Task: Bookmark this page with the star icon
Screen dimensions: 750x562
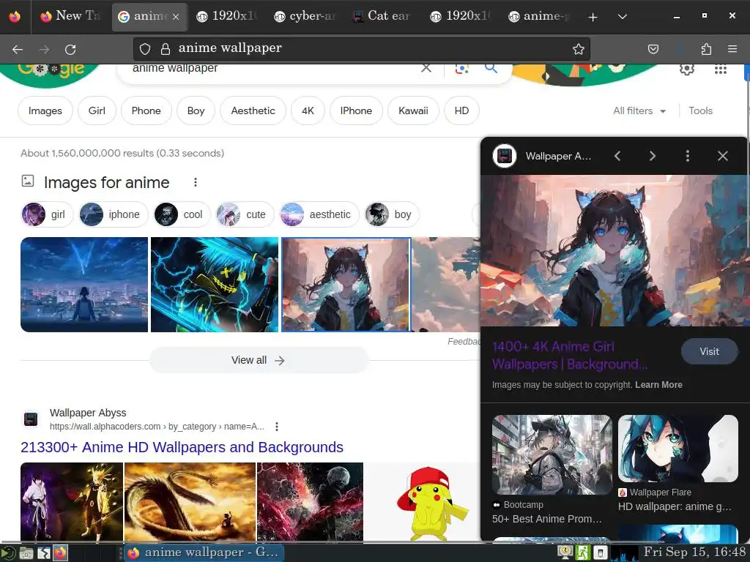Action: point(579,49)
